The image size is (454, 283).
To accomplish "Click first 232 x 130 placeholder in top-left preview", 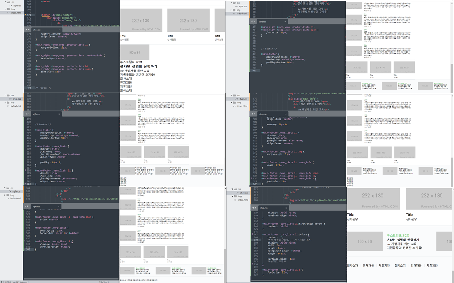I will [141, 20].
